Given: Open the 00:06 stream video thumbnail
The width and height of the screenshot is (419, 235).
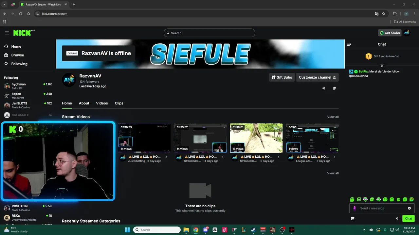Looking at the screenshot, I should tap(312, 138).
